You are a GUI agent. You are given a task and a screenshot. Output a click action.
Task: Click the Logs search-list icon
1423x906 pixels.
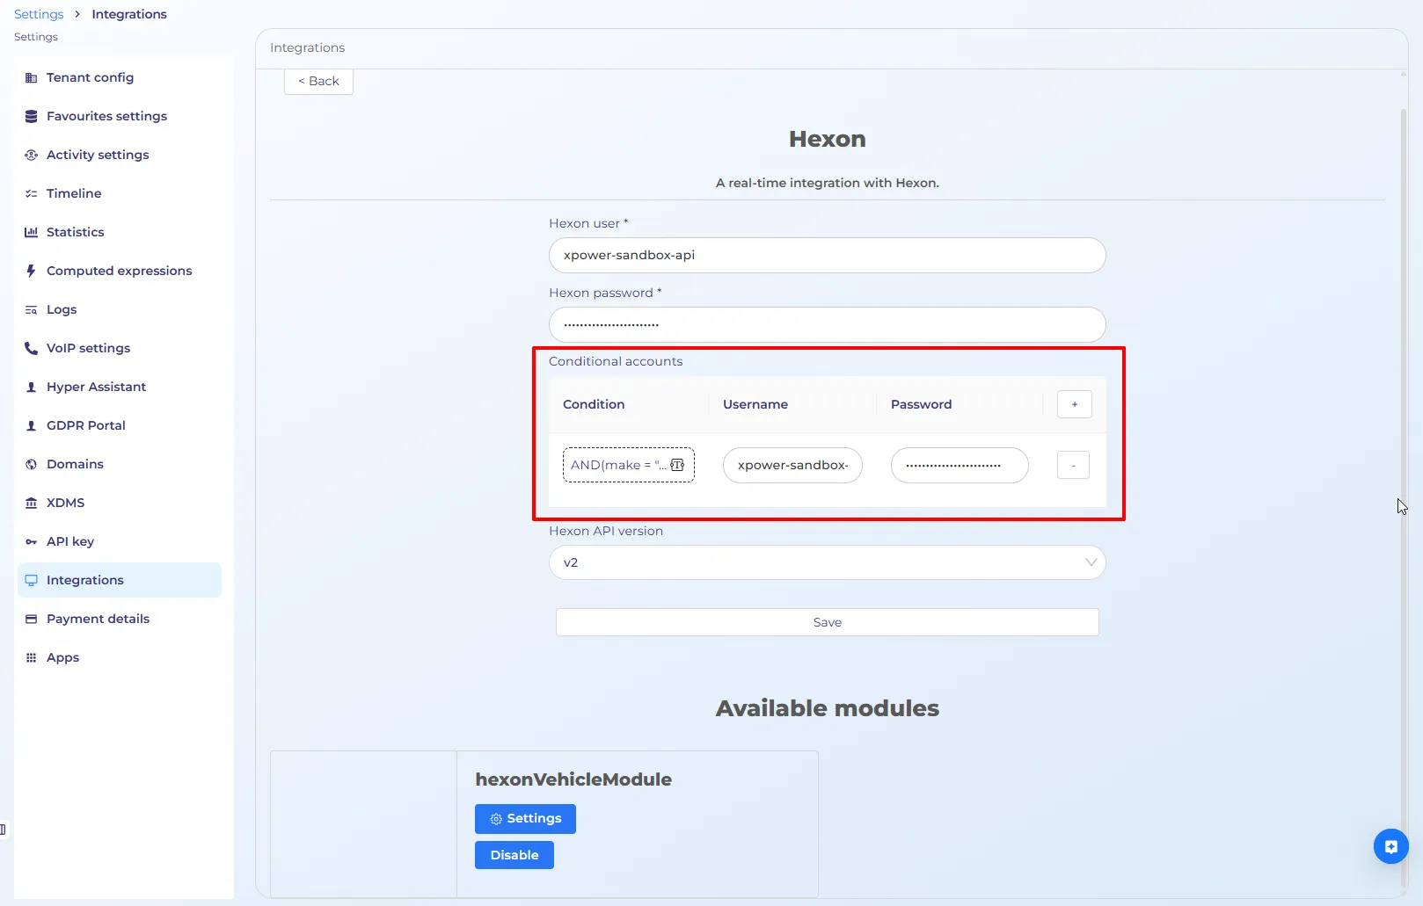(31, 309)
